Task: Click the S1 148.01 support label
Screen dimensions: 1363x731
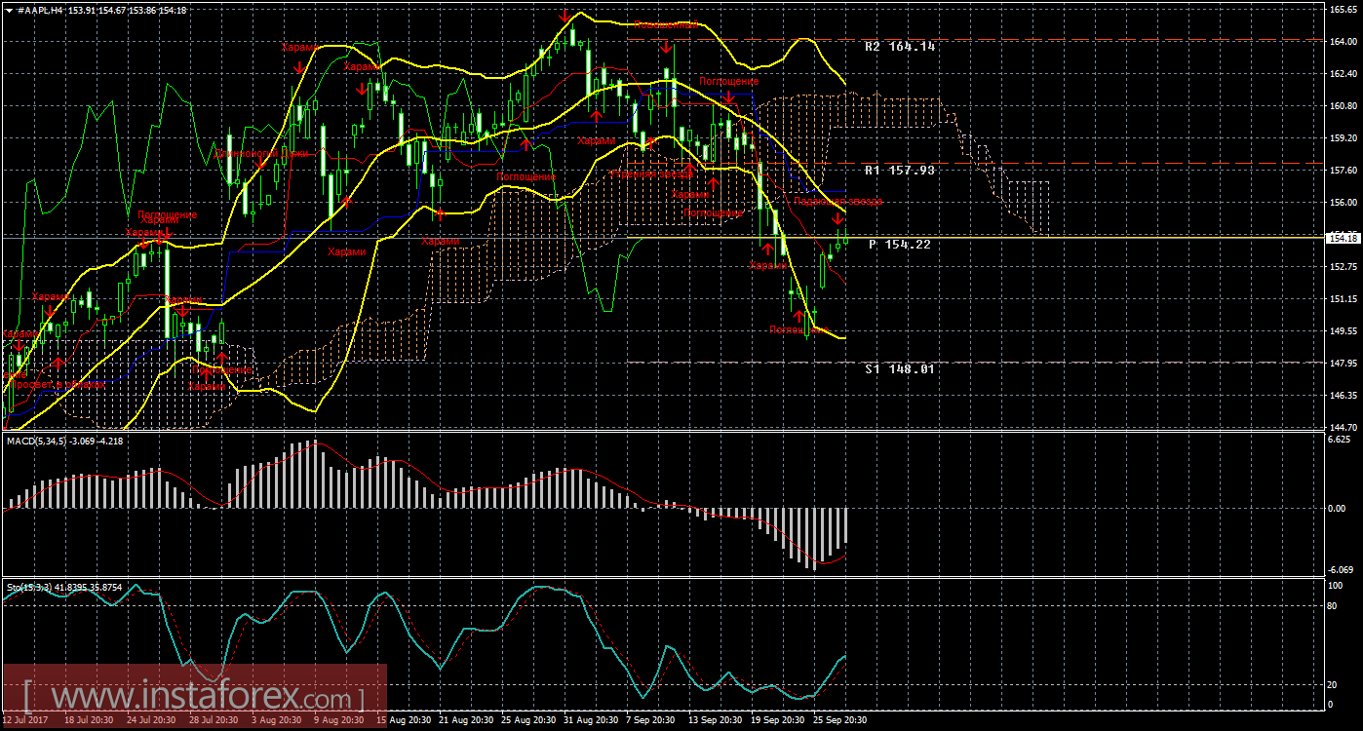Action: tap(899, 368)
